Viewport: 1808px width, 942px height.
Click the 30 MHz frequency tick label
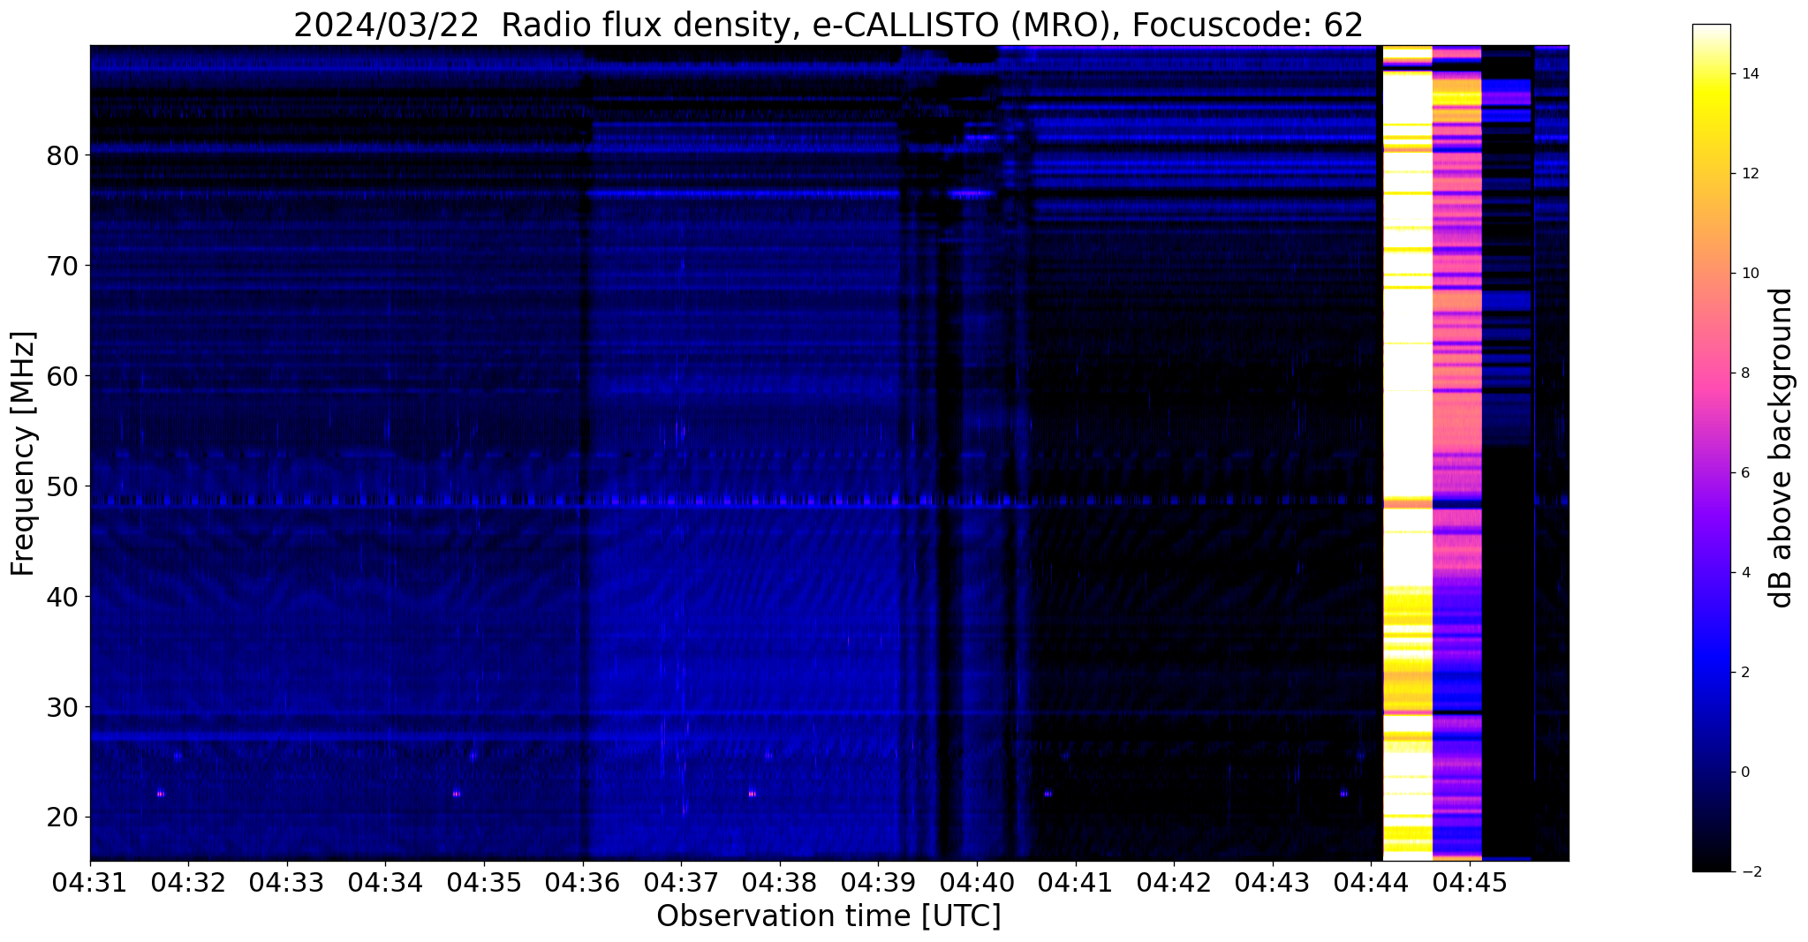[64, 707]
